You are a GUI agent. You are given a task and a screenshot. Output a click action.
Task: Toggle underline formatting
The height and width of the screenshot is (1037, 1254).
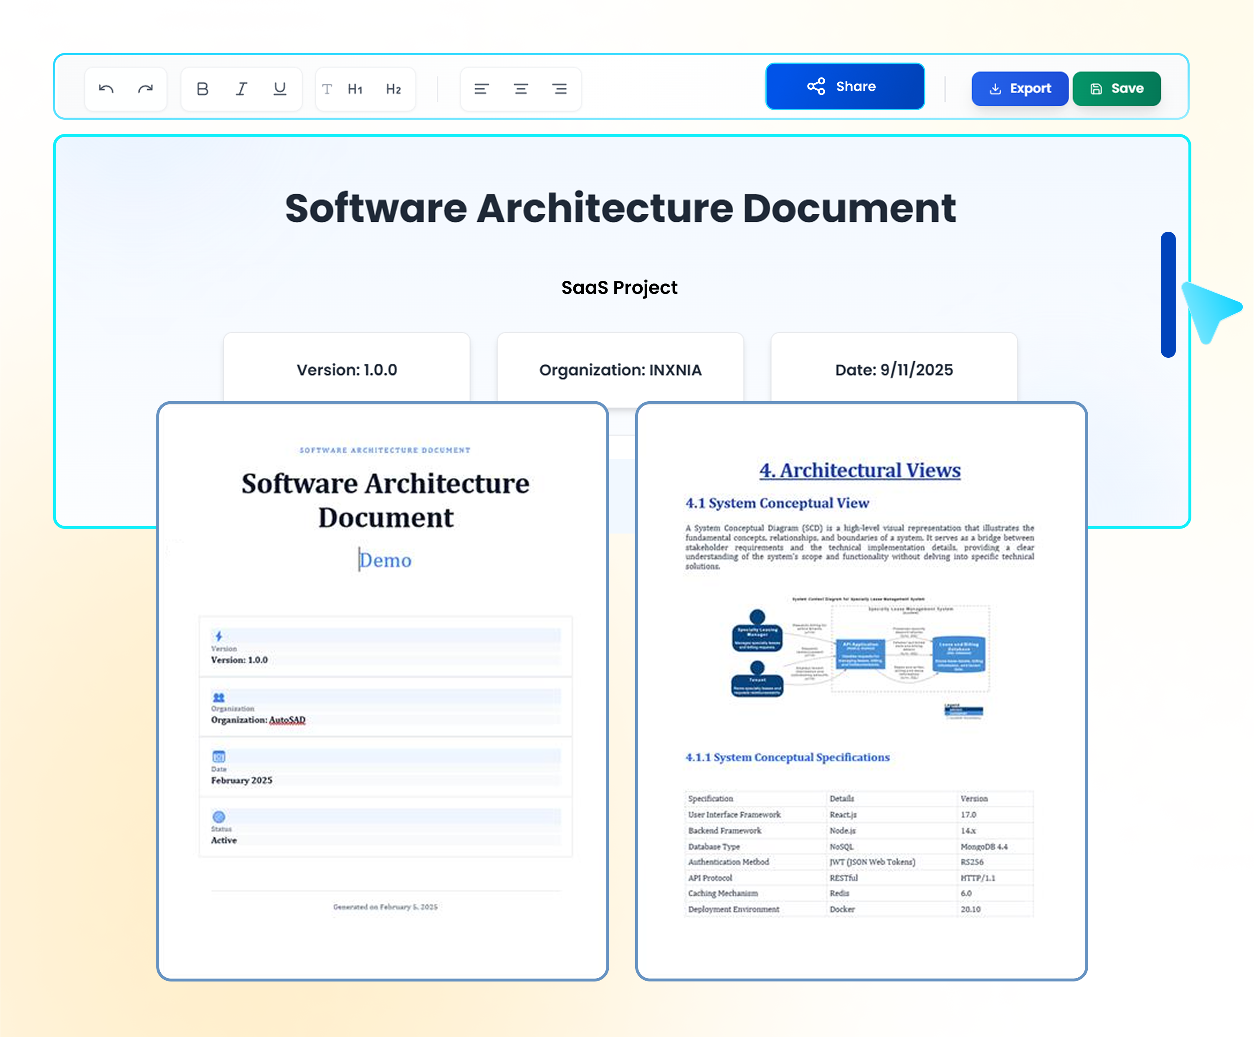click(279, 89)
